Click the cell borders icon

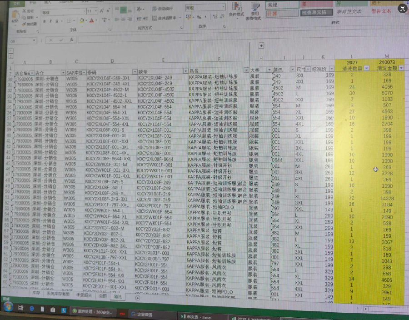tap(69, 20)
